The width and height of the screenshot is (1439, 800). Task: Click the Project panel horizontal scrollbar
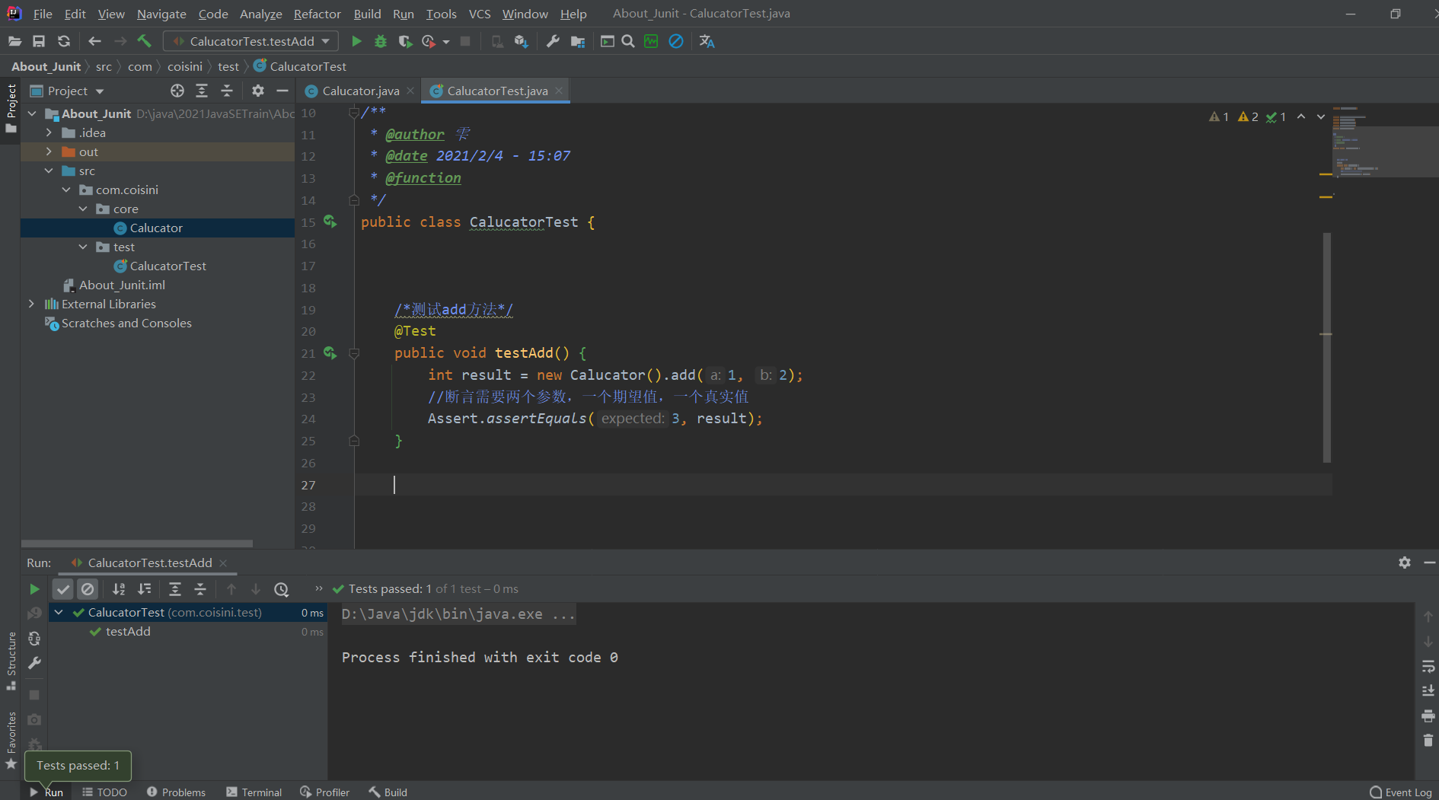pyautogui.click(x=137, y=543)
